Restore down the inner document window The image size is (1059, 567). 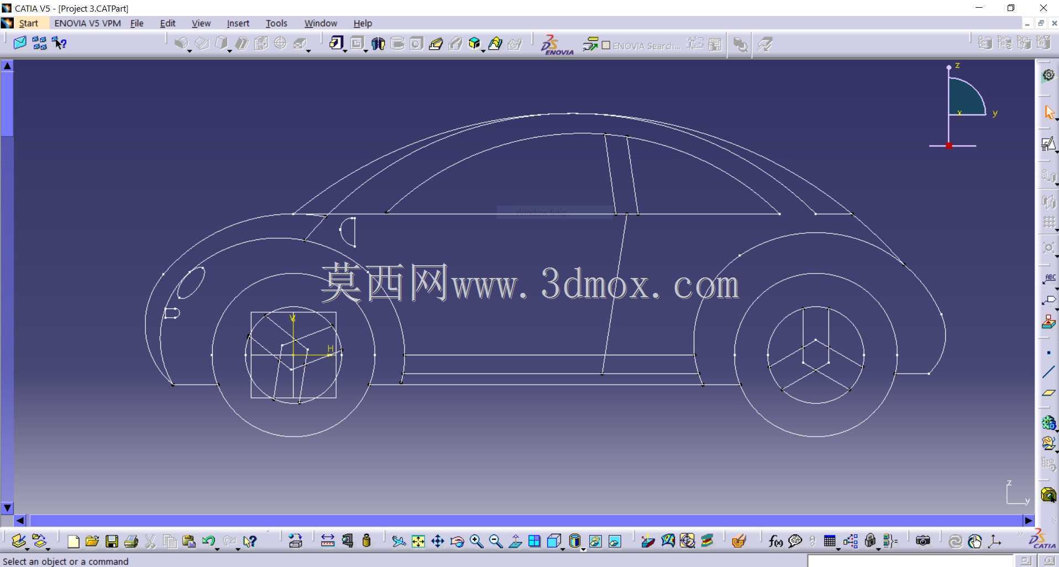1041,23
